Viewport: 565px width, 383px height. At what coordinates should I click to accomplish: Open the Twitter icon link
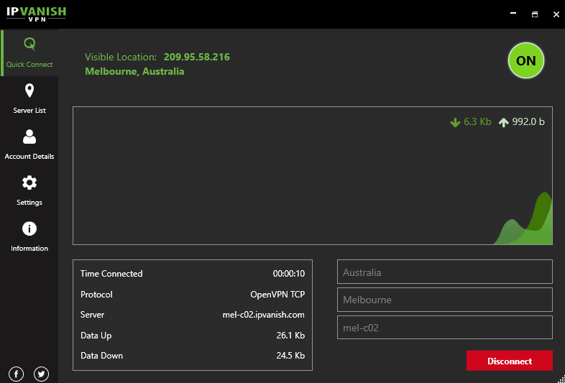(41, 374)
